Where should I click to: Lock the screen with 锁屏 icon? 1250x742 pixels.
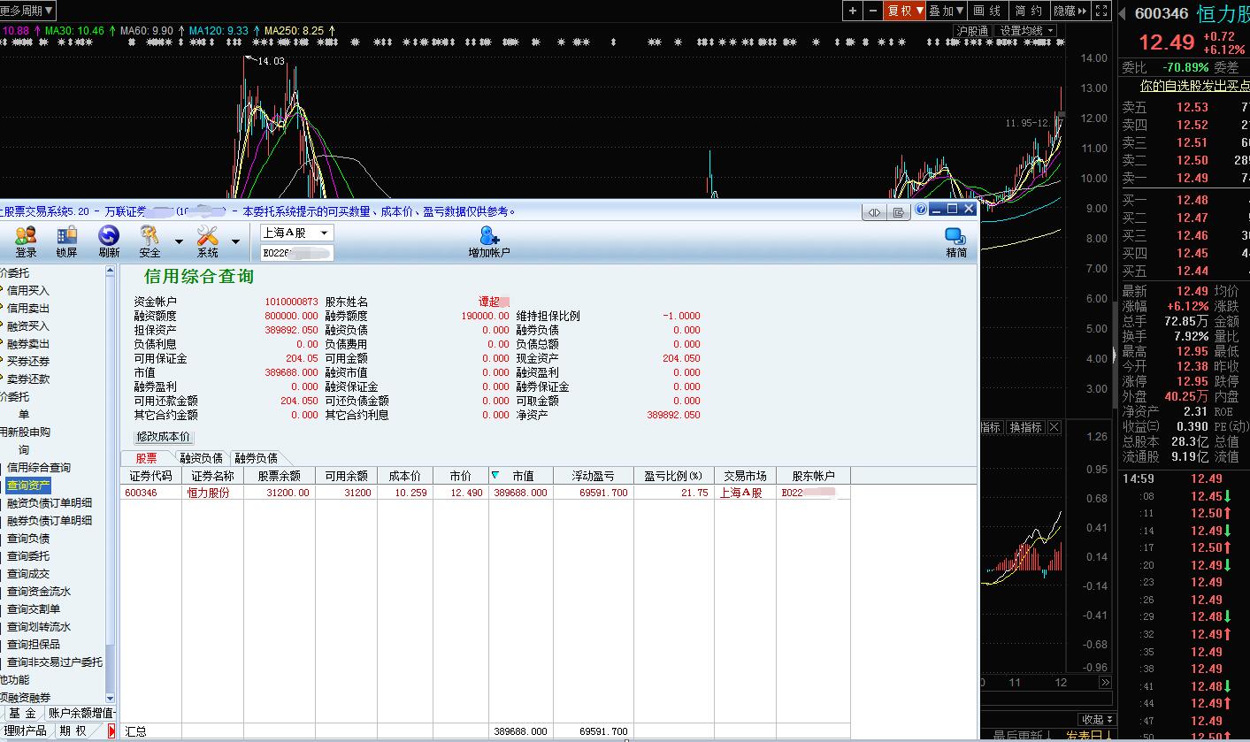click(x=66, y=241)
